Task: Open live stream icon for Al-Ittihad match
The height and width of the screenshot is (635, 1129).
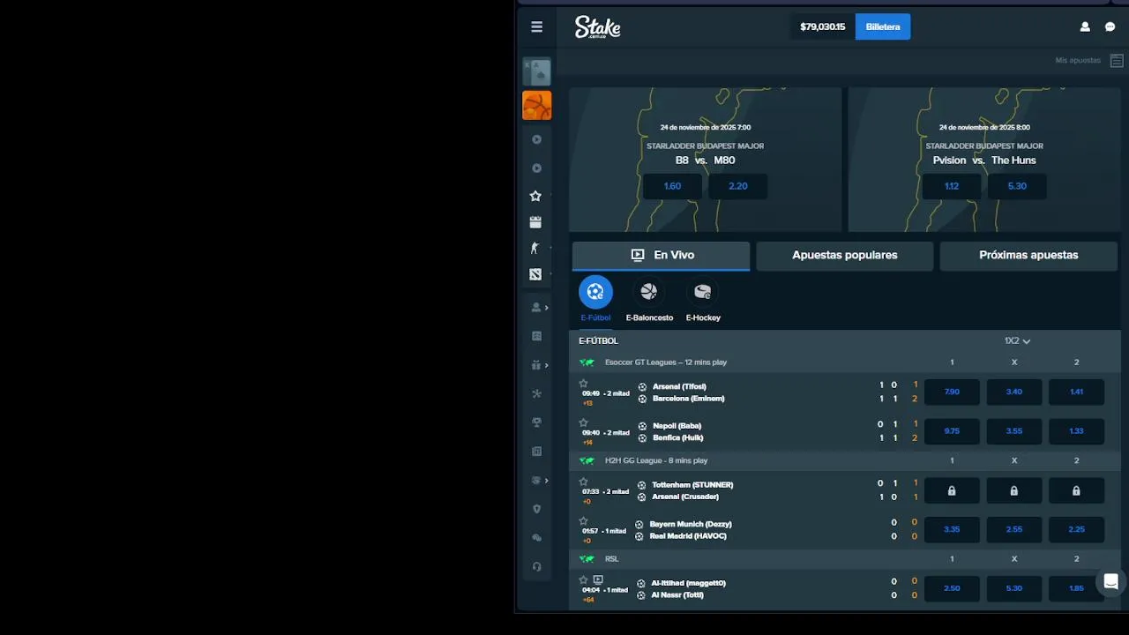Action: pos(598,579)
